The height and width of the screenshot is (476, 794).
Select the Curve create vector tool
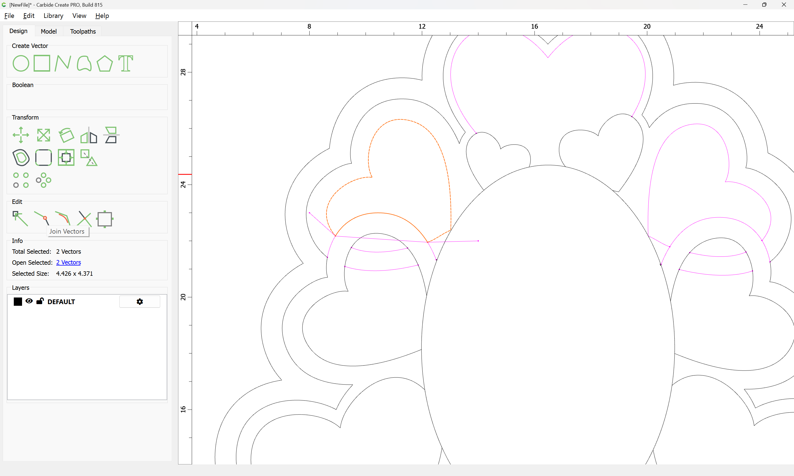[x=84, y=63]
